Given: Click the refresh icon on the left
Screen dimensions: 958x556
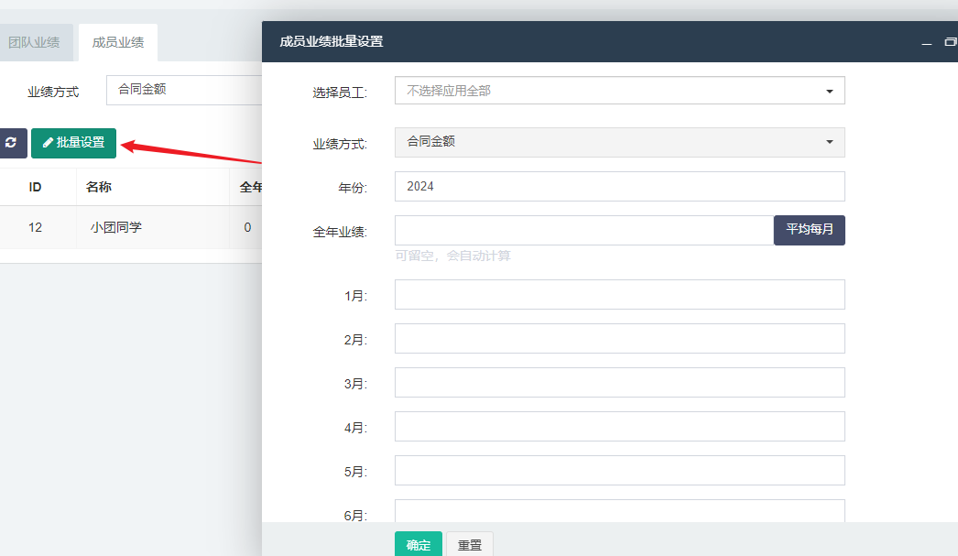Looking at the screenshot, I should point(12,143).
